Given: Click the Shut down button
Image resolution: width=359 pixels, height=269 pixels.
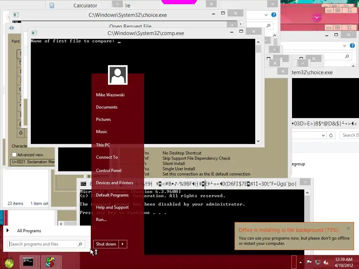Looking at the screenshot, I should pos(106,244).
